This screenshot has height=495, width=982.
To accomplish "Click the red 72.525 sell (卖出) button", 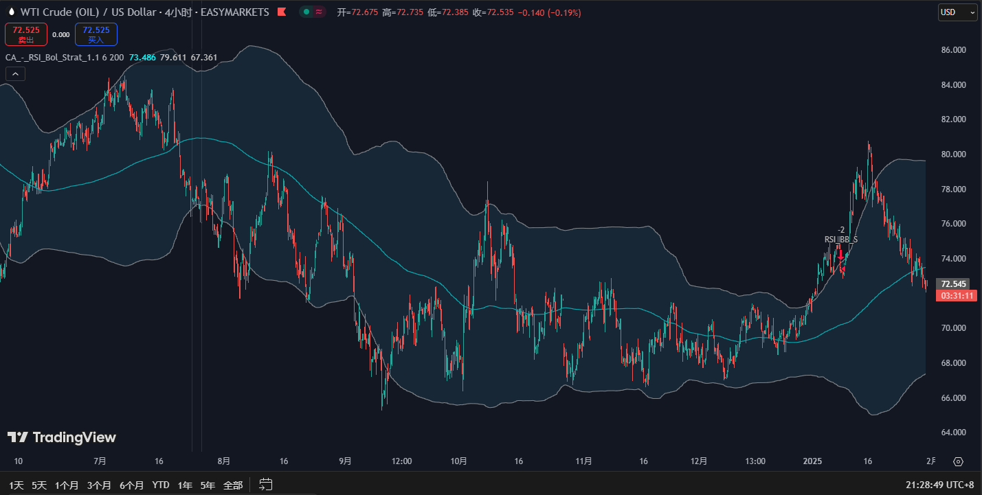I will 26,34.
